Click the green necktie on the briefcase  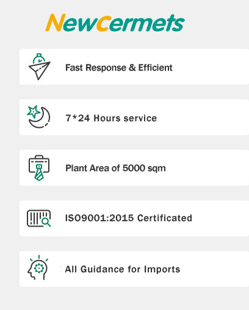click(x=39, y=172)
